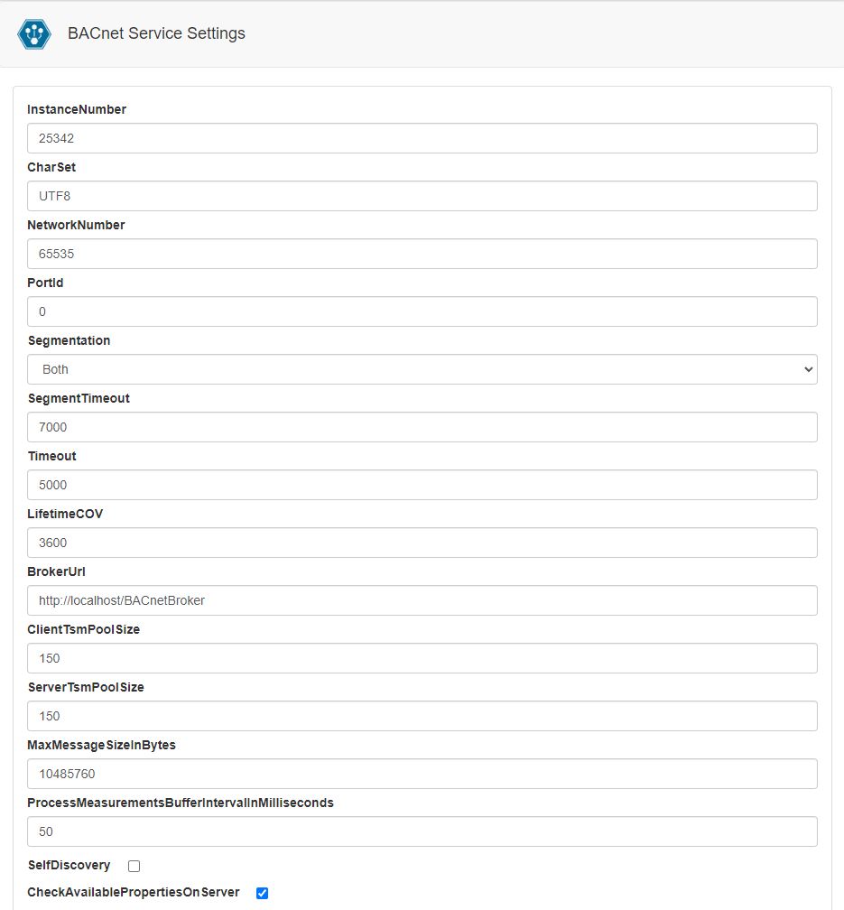Click the SelfDiscovery label text
844x910 pixels.
coord(70,865)
